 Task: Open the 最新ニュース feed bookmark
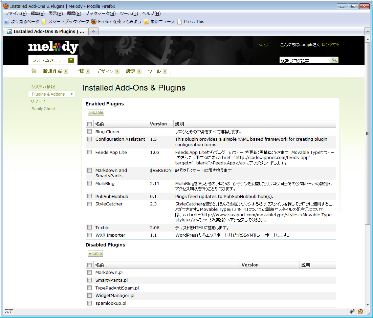(x=159, y=22)
